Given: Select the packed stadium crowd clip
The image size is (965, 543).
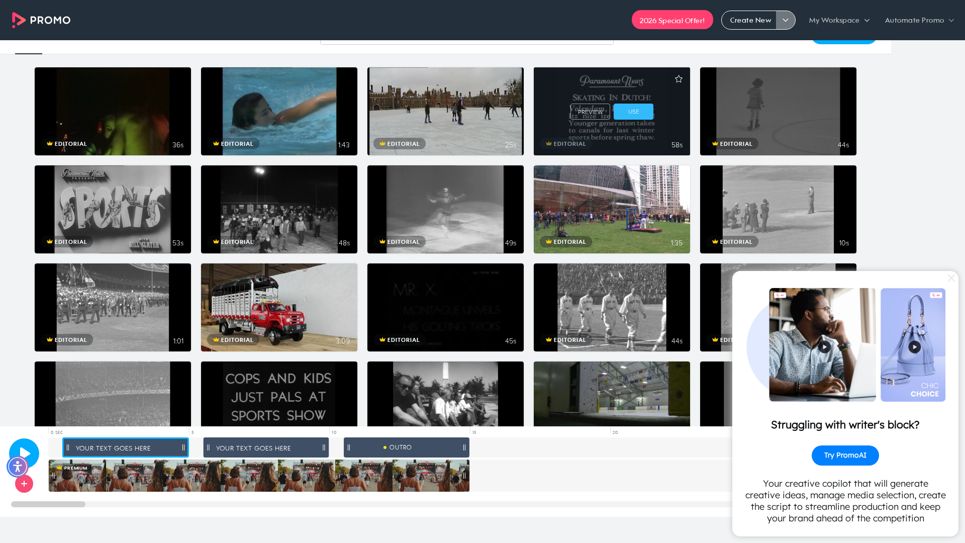Looking at the screenshot, I should pos(113,394).
